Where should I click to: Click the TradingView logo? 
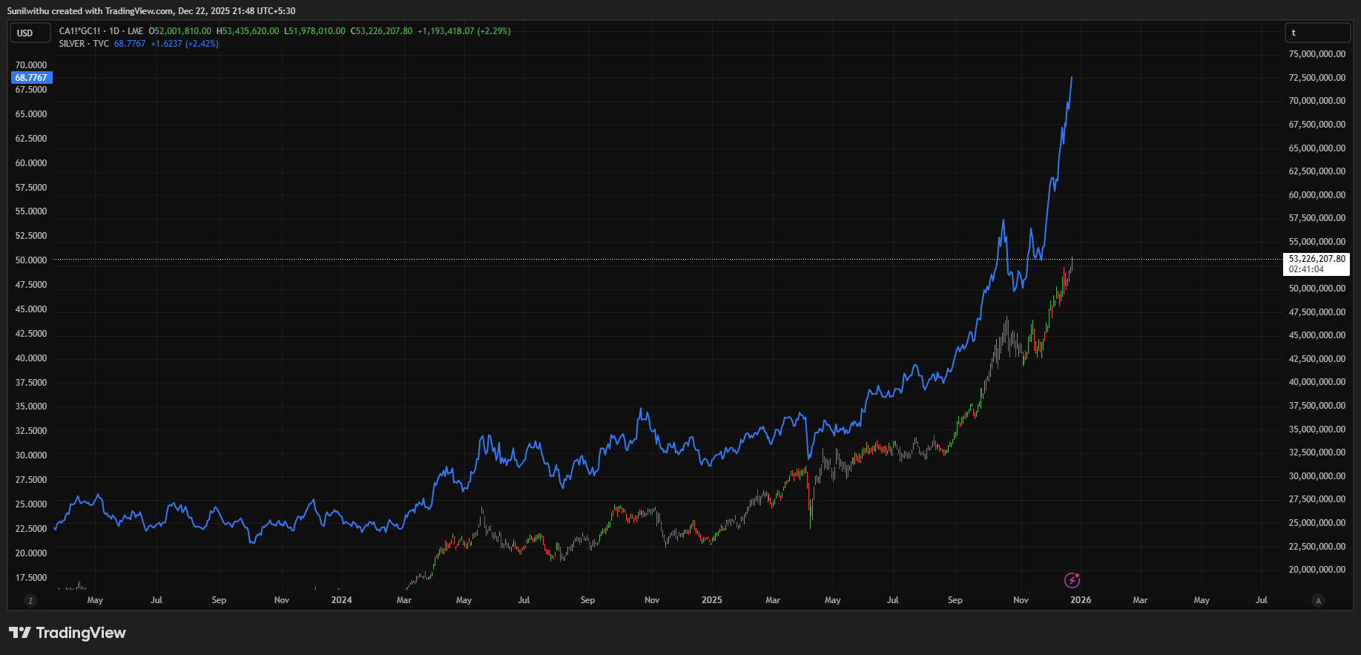[67, 633]
